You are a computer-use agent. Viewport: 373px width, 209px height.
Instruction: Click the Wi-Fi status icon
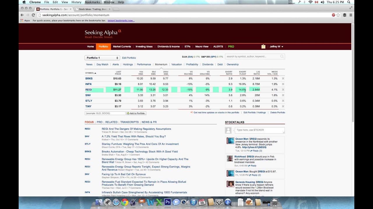[x=310, y=2]
